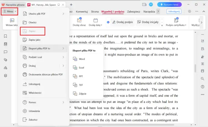
Task: Open page thumbnails panel in sidebar
Action: click(6, 44)
